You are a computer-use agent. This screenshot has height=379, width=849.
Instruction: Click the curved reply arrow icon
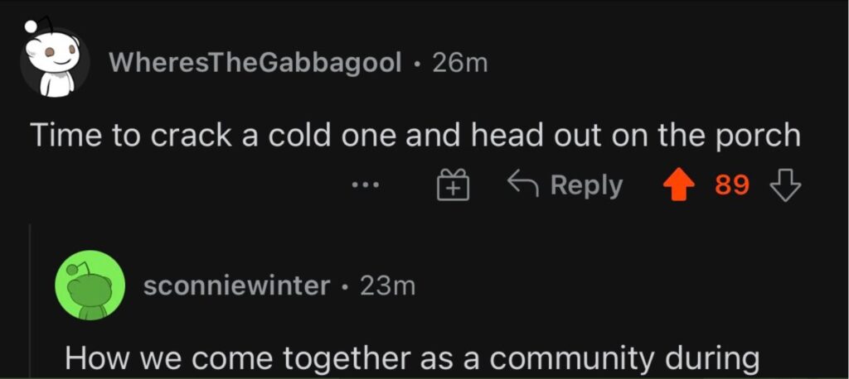pyautogui.click(x=522, y=184)
